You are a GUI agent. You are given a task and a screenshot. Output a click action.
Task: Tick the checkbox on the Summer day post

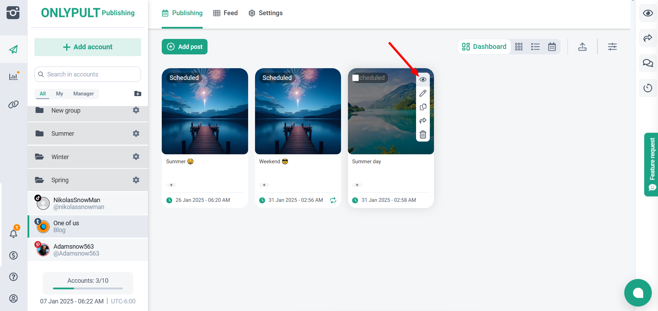(355, 78)
